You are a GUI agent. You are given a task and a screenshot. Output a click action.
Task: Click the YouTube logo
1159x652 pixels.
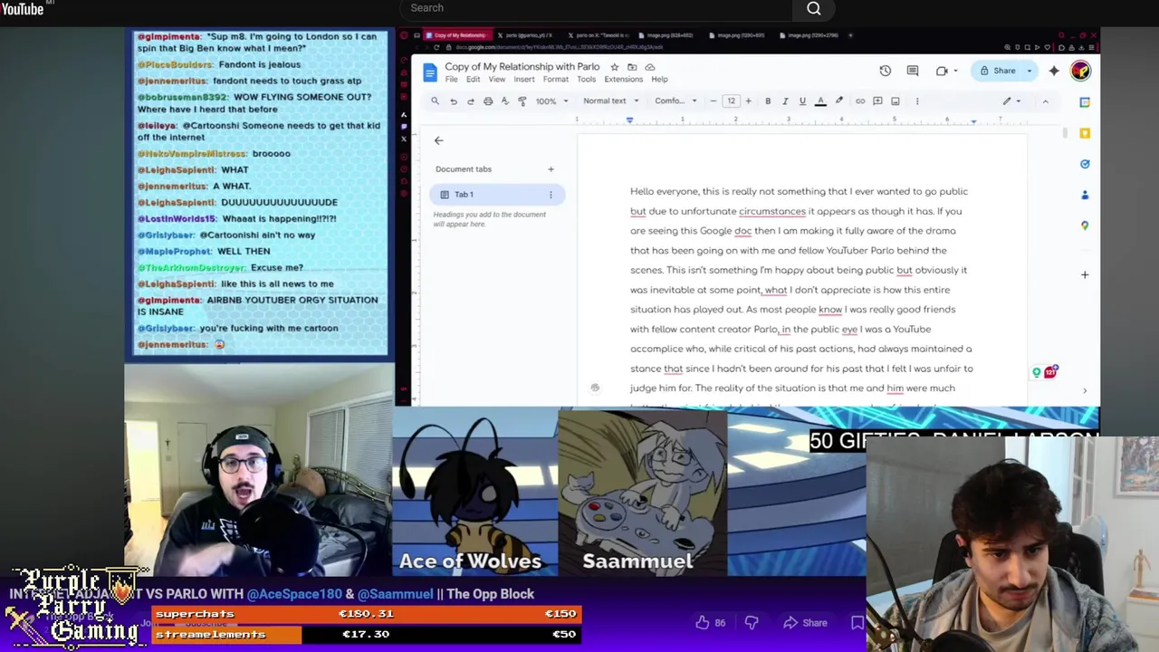pyautogui.click(x=22, y=9)
